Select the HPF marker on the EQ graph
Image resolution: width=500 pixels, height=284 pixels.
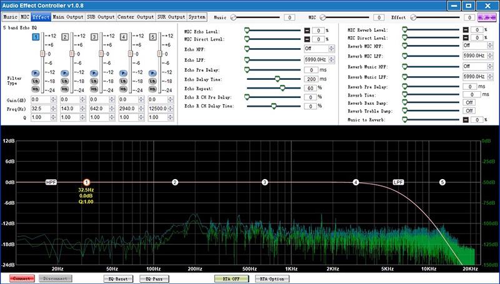tap(51, 182)
